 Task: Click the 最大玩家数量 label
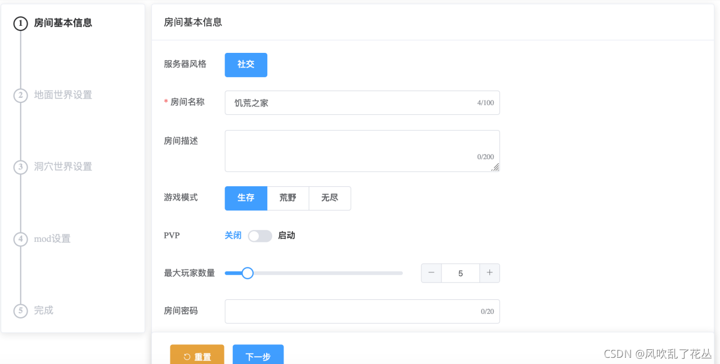click(x=189, y=273)
